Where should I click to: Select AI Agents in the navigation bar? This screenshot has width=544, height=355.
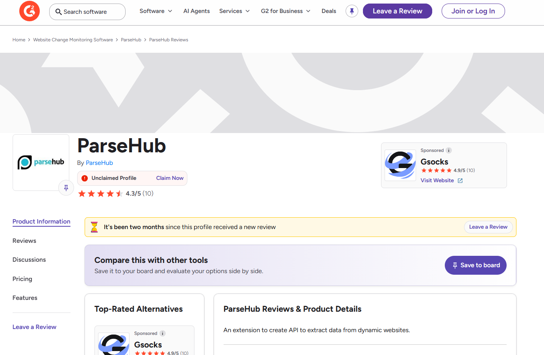[196, 11]
